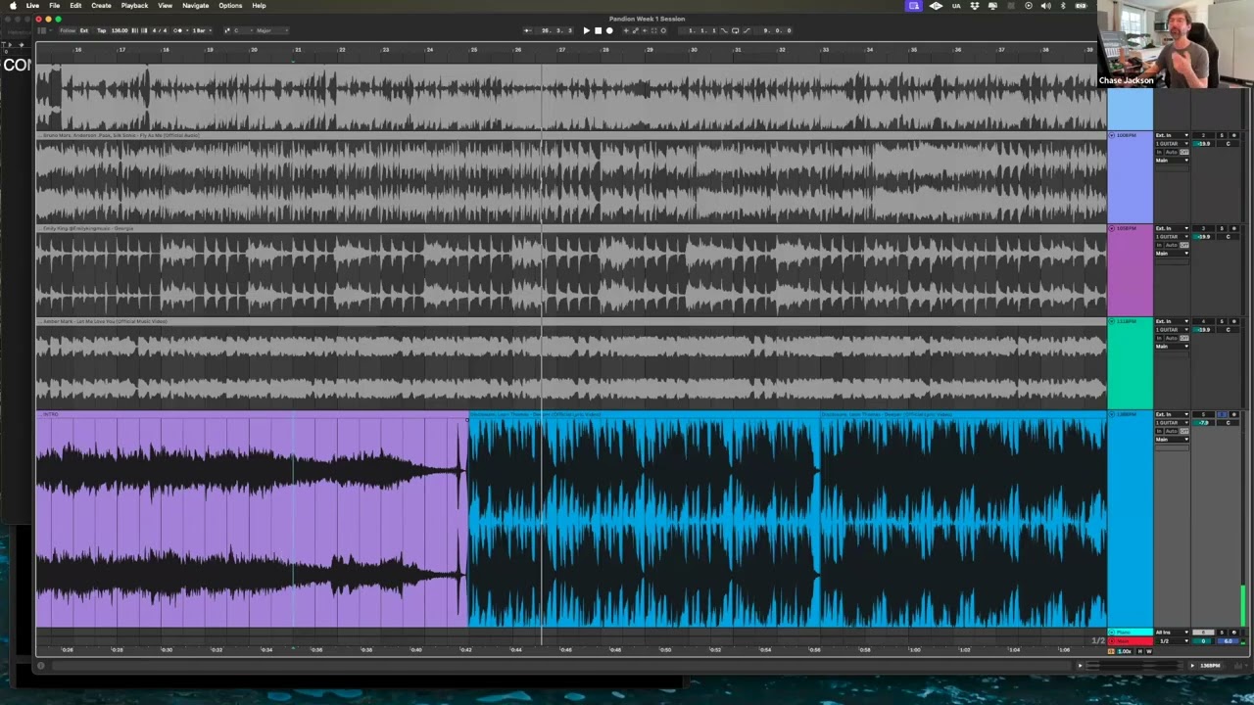Toggle solo on the 136BPM track

(x=1222, y=414)
